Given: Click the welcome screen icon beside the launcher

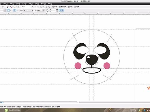Looking at the screenshot, I should click(x=19, y=7).
